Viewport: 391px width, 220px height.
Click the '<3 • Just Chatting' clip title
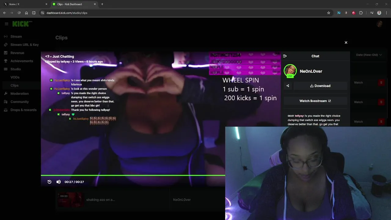60,57
